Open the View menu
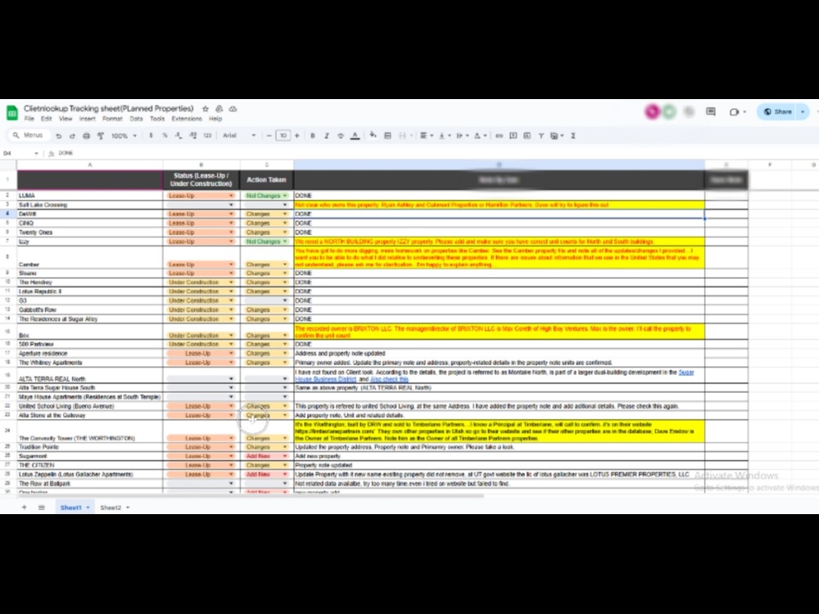Viewport: 819px width, 614px height. point(66,119)
